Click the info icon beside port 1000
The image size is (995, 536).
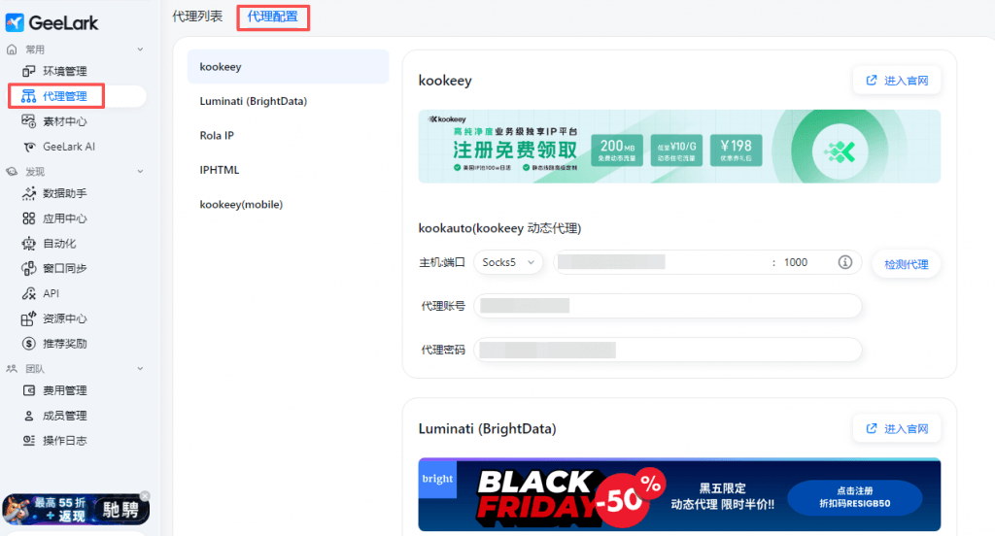[x=844, y=262]
